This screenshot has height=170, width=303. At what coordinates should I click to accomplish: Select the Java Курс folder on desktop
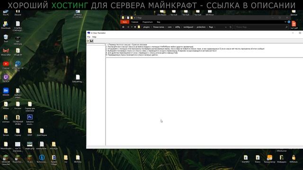[53, 146]
